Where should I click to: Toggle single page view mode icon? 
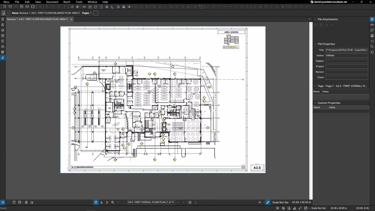point(8,202)
